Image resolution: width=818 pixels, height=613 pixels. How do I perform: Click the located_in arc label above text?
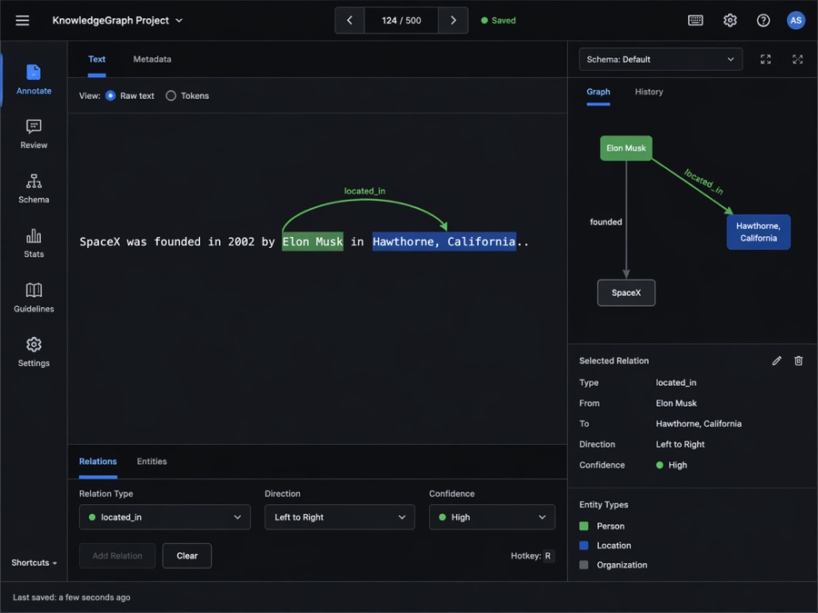click(x=364, y=191)
